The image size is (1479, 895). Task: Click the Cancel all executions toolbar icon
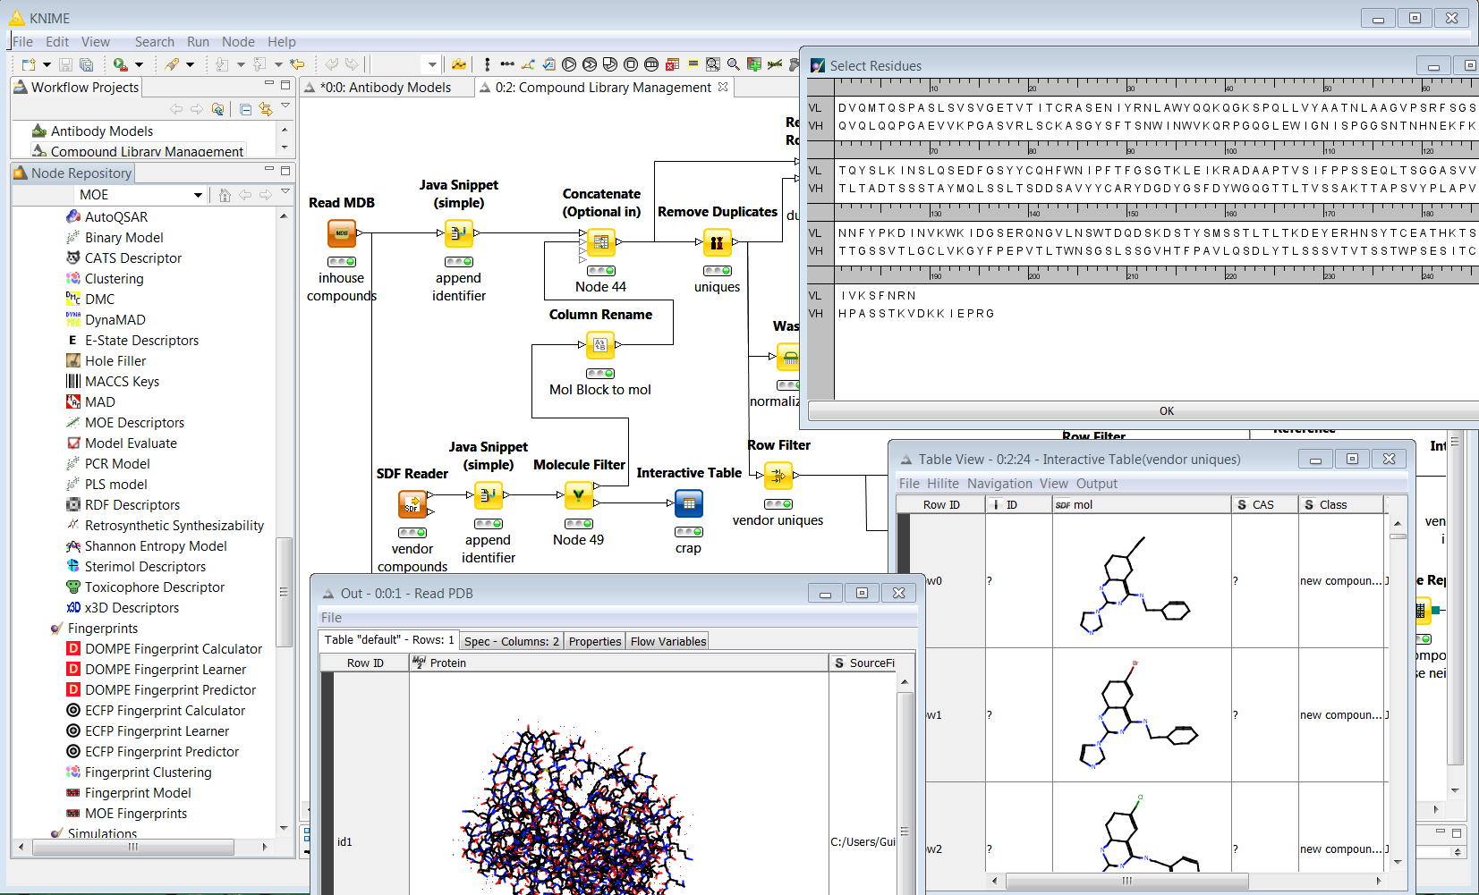pyautogui.click(x=651, y=64)
